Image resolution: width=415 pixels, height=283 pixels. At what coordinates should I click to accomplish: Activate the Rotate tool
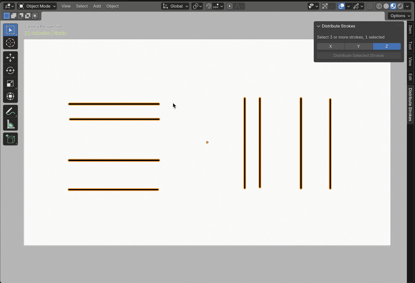(10, 71)
